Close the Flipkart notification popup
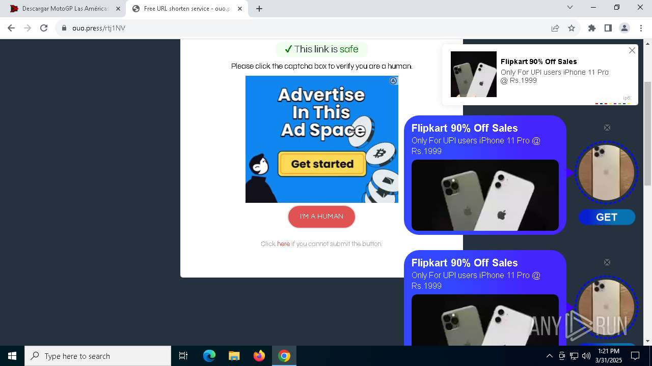The width and height of the screenshot is (652, 366). coord(632,50)
